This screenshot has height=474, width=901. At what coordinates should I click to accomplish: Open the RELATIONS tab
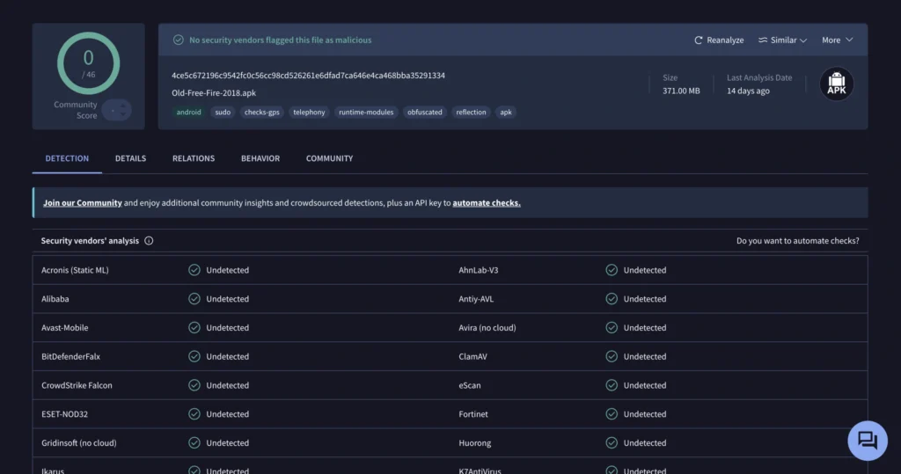click(x=194, y=158)
